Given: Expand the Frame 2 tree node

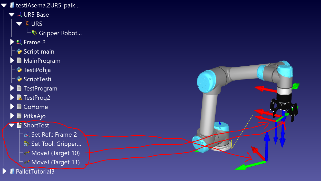Looking at the screenshot, I should coord(12,42).
